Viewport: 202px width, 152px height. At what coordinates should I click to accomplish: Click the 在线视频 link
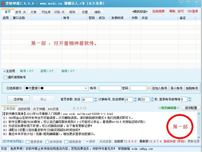coord(158,11)
